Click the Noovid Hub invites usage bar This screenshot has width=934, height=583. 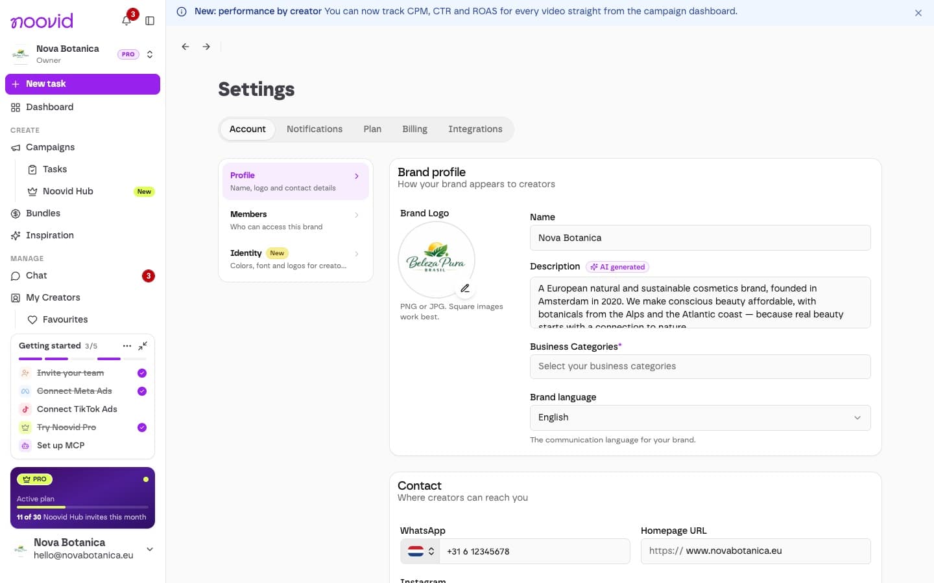coord(82,507)
